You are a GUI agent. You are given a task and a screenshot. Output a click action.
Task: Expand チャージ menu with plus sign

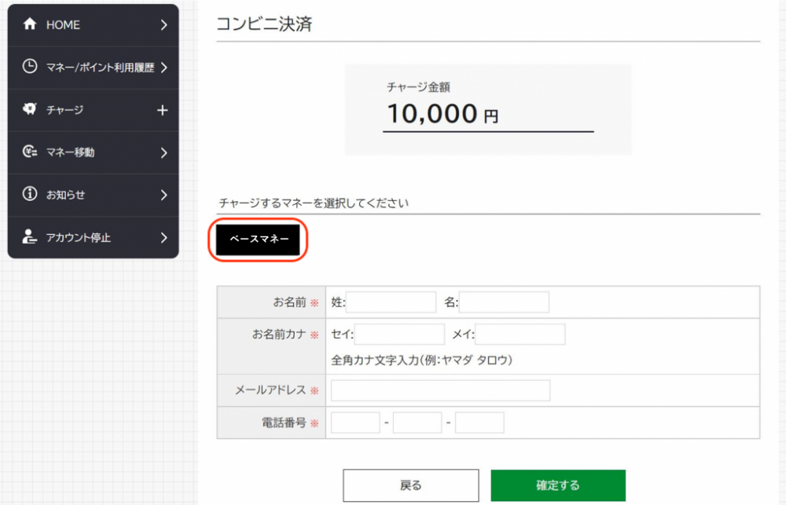coord(163,110)
